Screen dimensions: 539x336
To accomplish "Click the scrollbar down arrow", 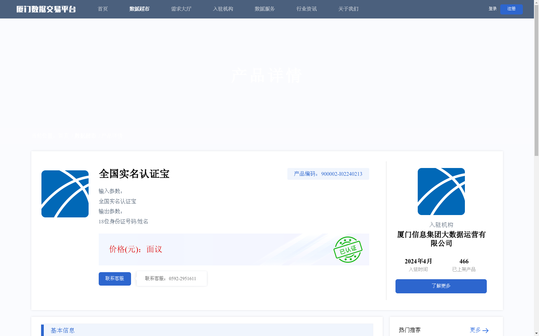I will coord(536,333).
